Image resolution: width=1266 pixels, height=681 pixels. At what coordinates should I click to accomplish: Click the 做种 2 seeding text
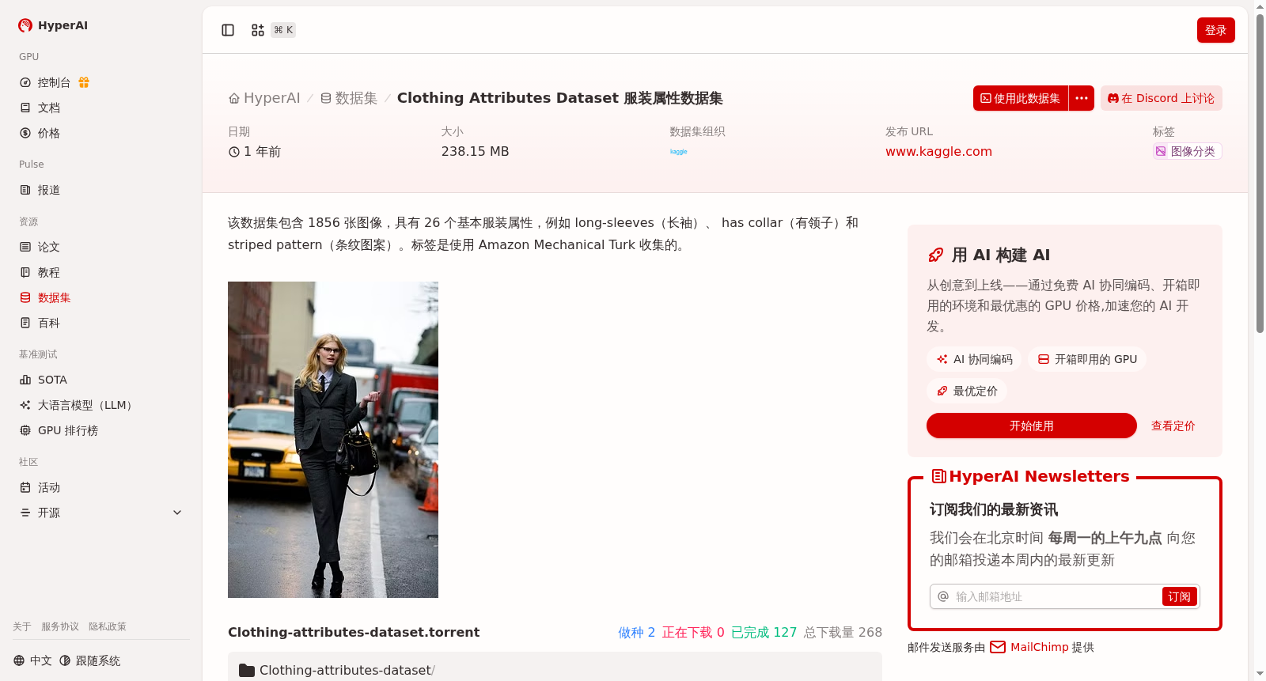(x=637, y=633)
